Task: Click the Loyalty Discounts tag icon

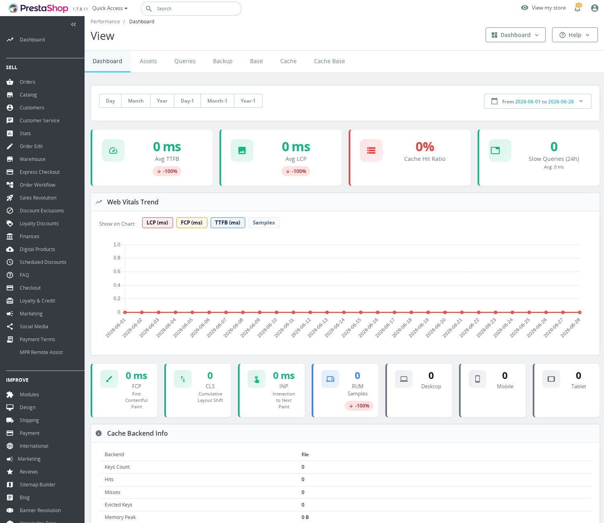Action: [x=10, y=224]
